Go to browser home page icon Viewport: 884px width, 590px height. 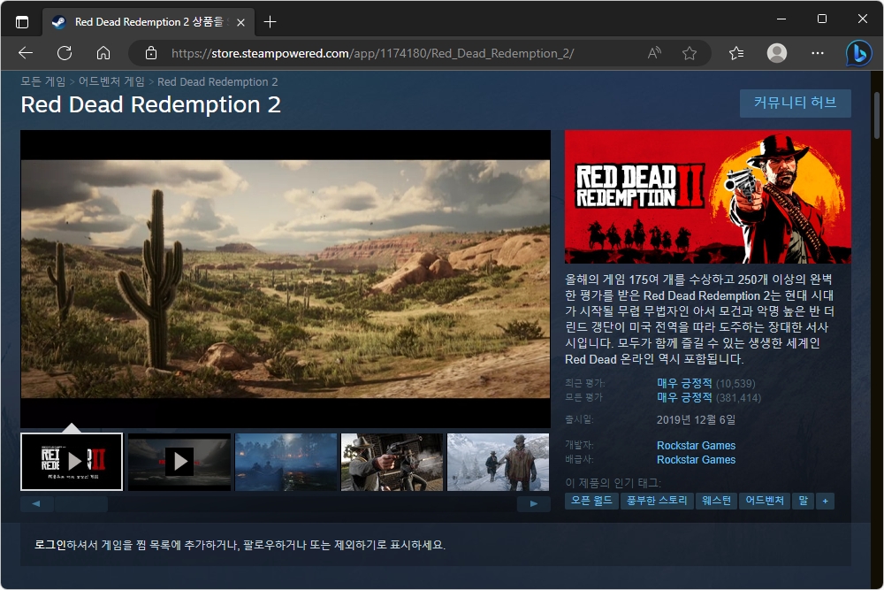(103, 53)
